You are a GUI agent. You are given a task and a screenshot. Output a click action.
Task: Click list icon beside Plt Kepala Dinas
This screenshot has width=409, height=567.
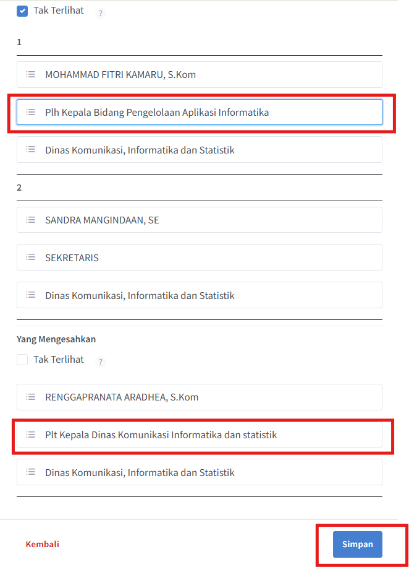coord(30,435)
